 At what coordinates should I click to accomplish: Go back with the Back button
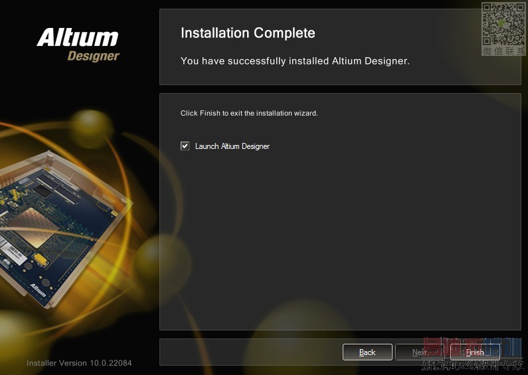[x=367, y=352]
